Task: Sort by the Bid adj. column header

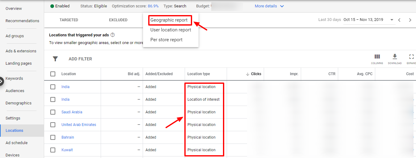Action: coord(134,74)
